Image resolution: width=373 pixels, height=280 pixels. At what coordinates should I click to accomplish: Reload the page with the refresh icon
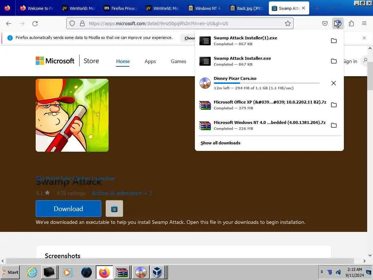point(35,23)
